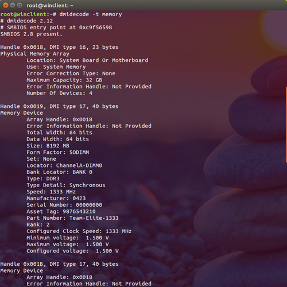The width and height of the screenshot is (287, 287).
Task: Click 'Handle 0x001B, DMI type 17' line
Action: (x=59, y=264)
